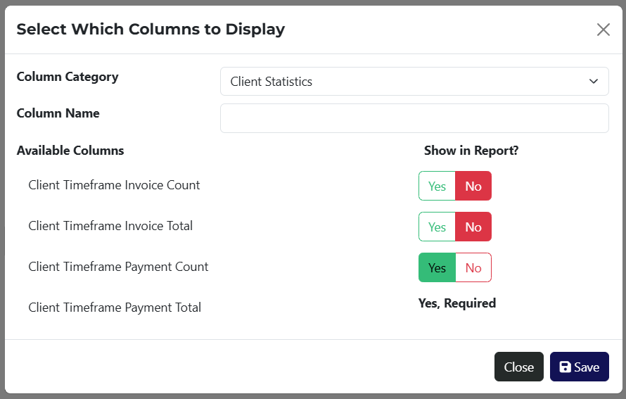The image size is (626, 399).
Task: Set Client Timeframe Invoice Total to Yes
Action: (x=437, y=227)
